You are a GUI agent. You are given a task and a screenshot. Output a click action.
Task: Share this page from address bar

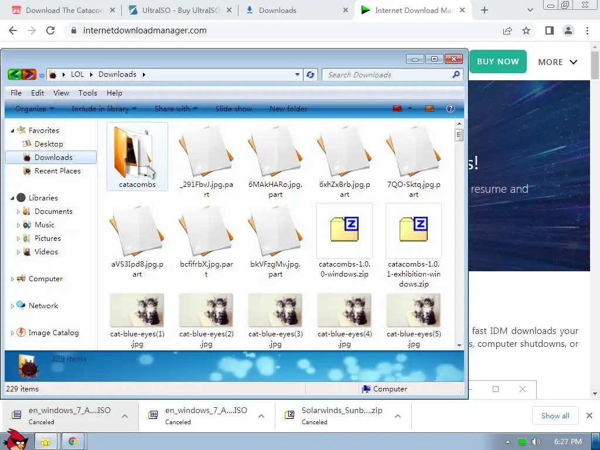click(507, 30)
